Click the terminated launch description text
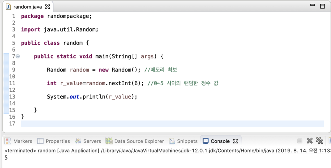This screenshot has width=331, height=168. click(x=168, y=151)
